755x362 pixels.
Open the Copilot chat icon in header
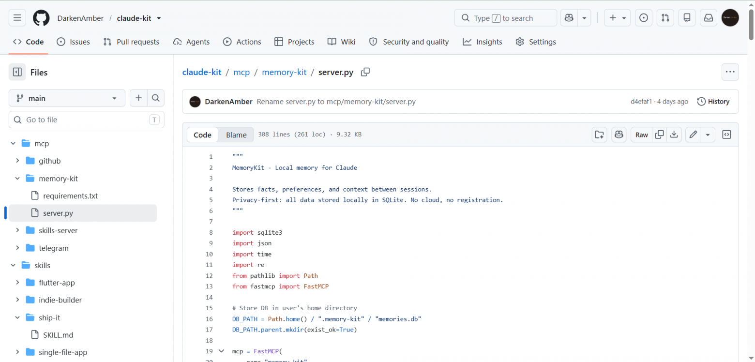click(569, 18)
